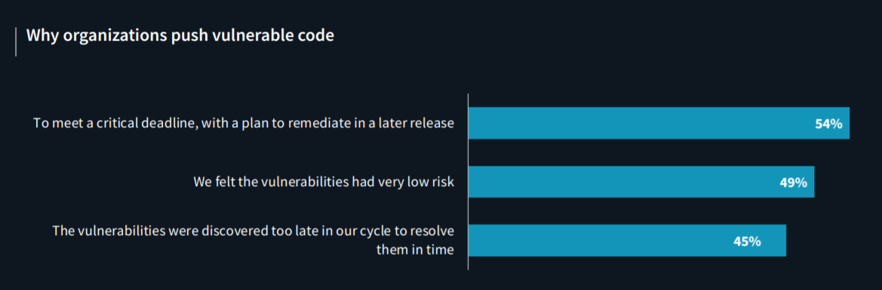Select the '54%' value label
This screenshot has width=882, height=290.
coord(828,124)
